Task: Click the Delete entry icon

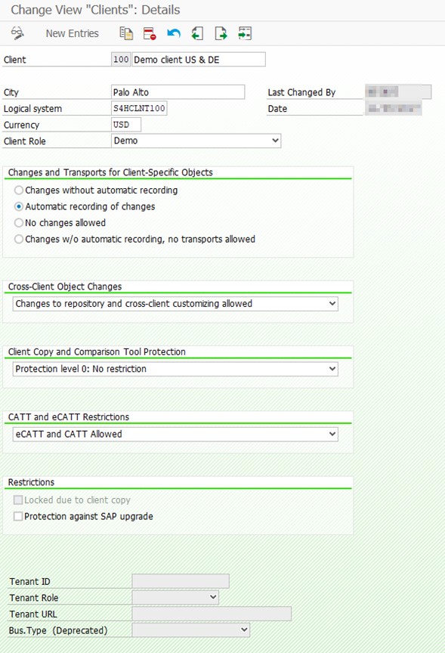Action: (x=150, y=33)
